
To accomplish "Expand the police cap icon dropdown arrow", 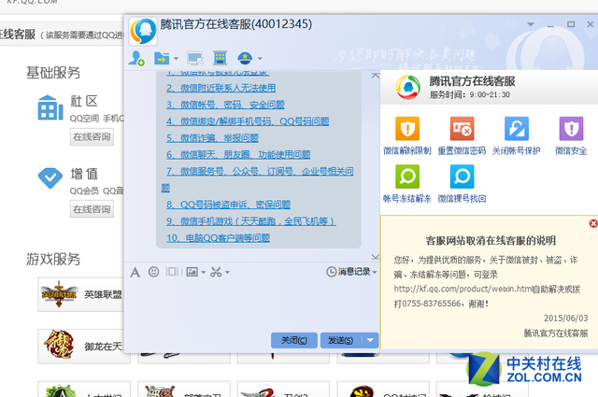I will click(x=260, y=59).
